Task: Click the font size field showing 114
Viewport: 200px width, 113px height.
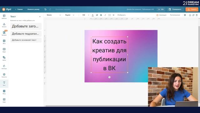Action: [84, 15]
